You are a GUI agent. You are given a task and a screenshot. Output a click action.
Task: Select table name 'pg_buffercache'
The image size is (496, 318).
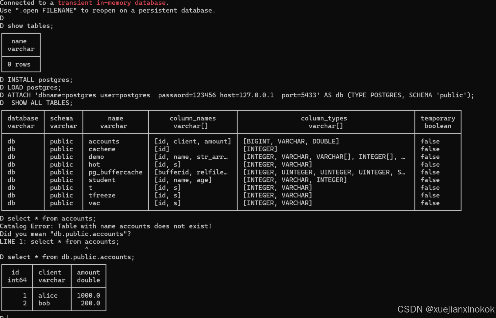[x=116, y=172]
